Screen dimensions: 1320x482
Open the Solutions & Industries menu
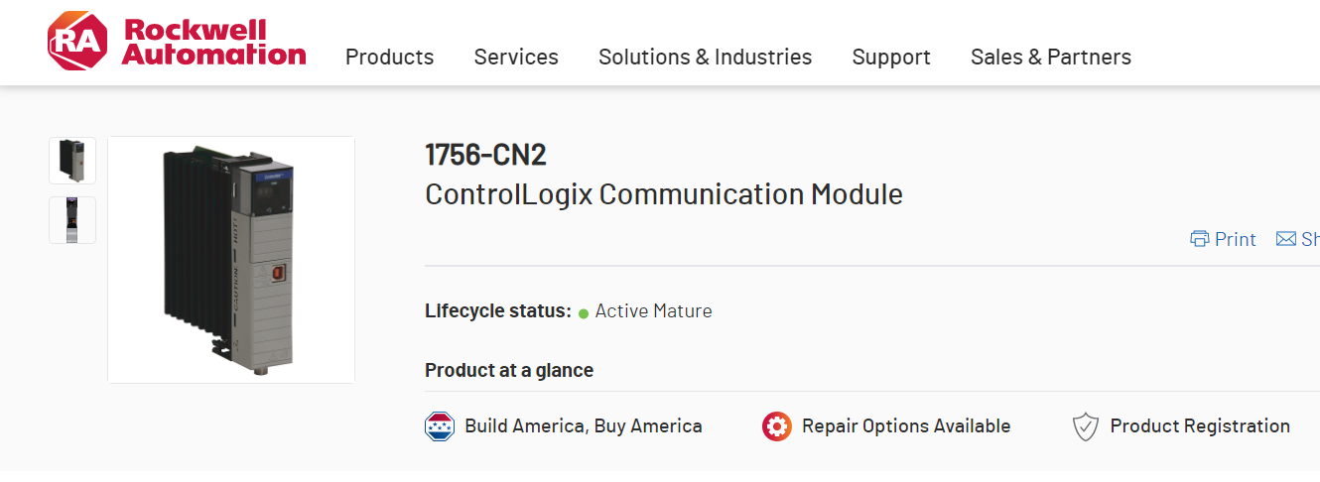click(705, 58)
